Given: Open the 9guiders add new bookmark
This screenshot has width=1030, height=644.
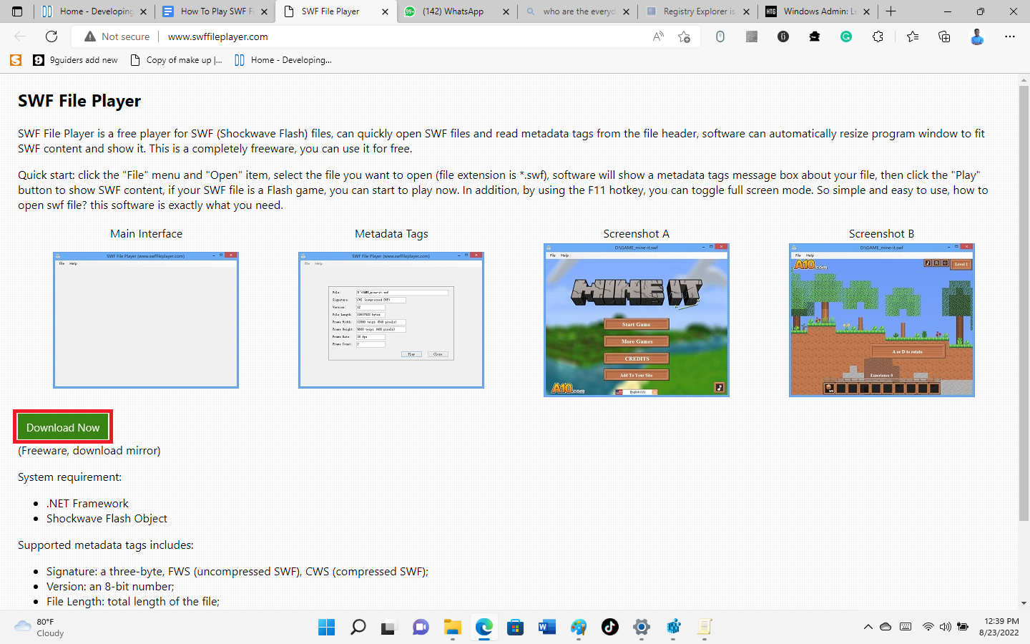Looking at the screenshot, I should (76, 60).
